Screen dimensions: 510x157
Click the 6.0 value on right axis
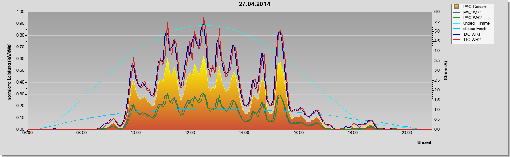pos(436,12)
